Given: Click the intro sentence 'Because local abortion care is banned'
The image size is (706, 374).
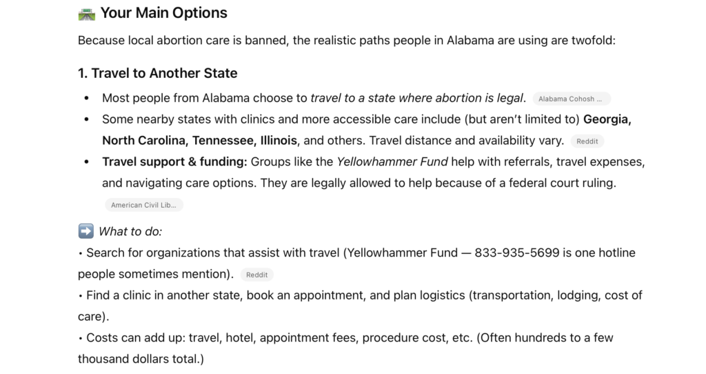Looking at the screenshot, I should (346, 40).
